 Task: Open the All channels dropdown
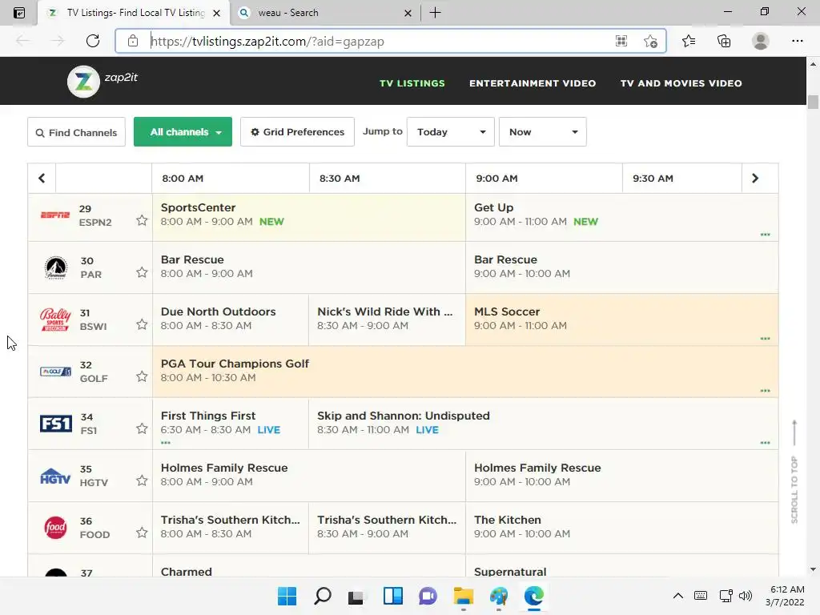(183, 132)
